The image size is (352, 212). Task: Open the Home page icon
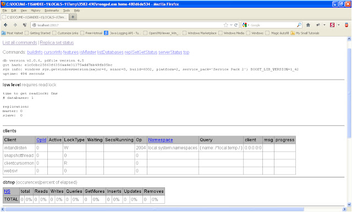point(308,25)
